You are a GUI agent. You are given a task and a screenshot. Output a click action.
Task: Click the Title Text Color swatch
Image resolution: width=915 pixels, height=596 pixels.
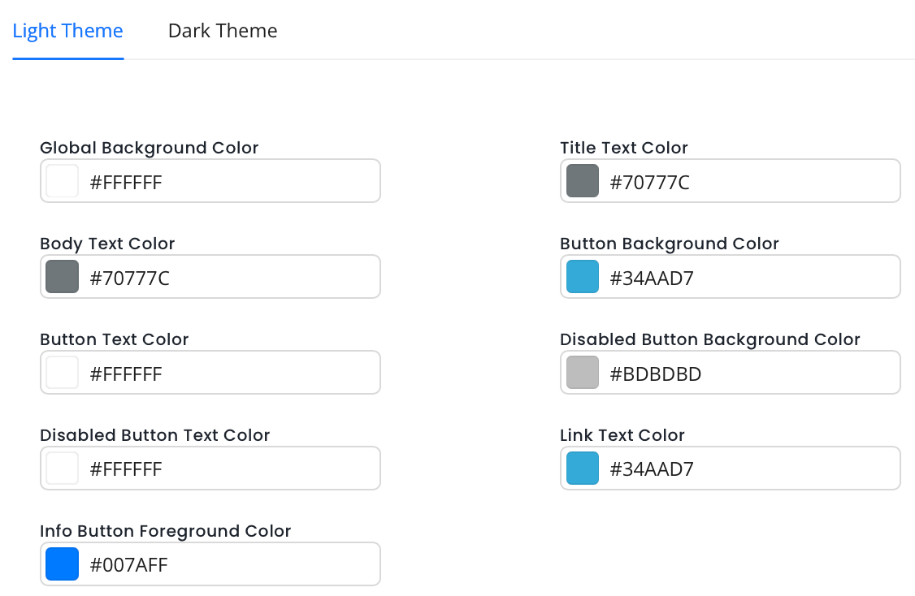[583, 181]
